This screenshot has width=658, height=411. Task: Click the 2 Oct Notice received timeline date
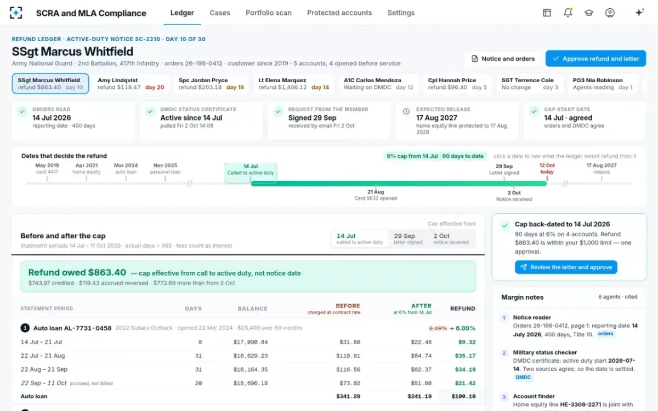[x=514, y=196]
